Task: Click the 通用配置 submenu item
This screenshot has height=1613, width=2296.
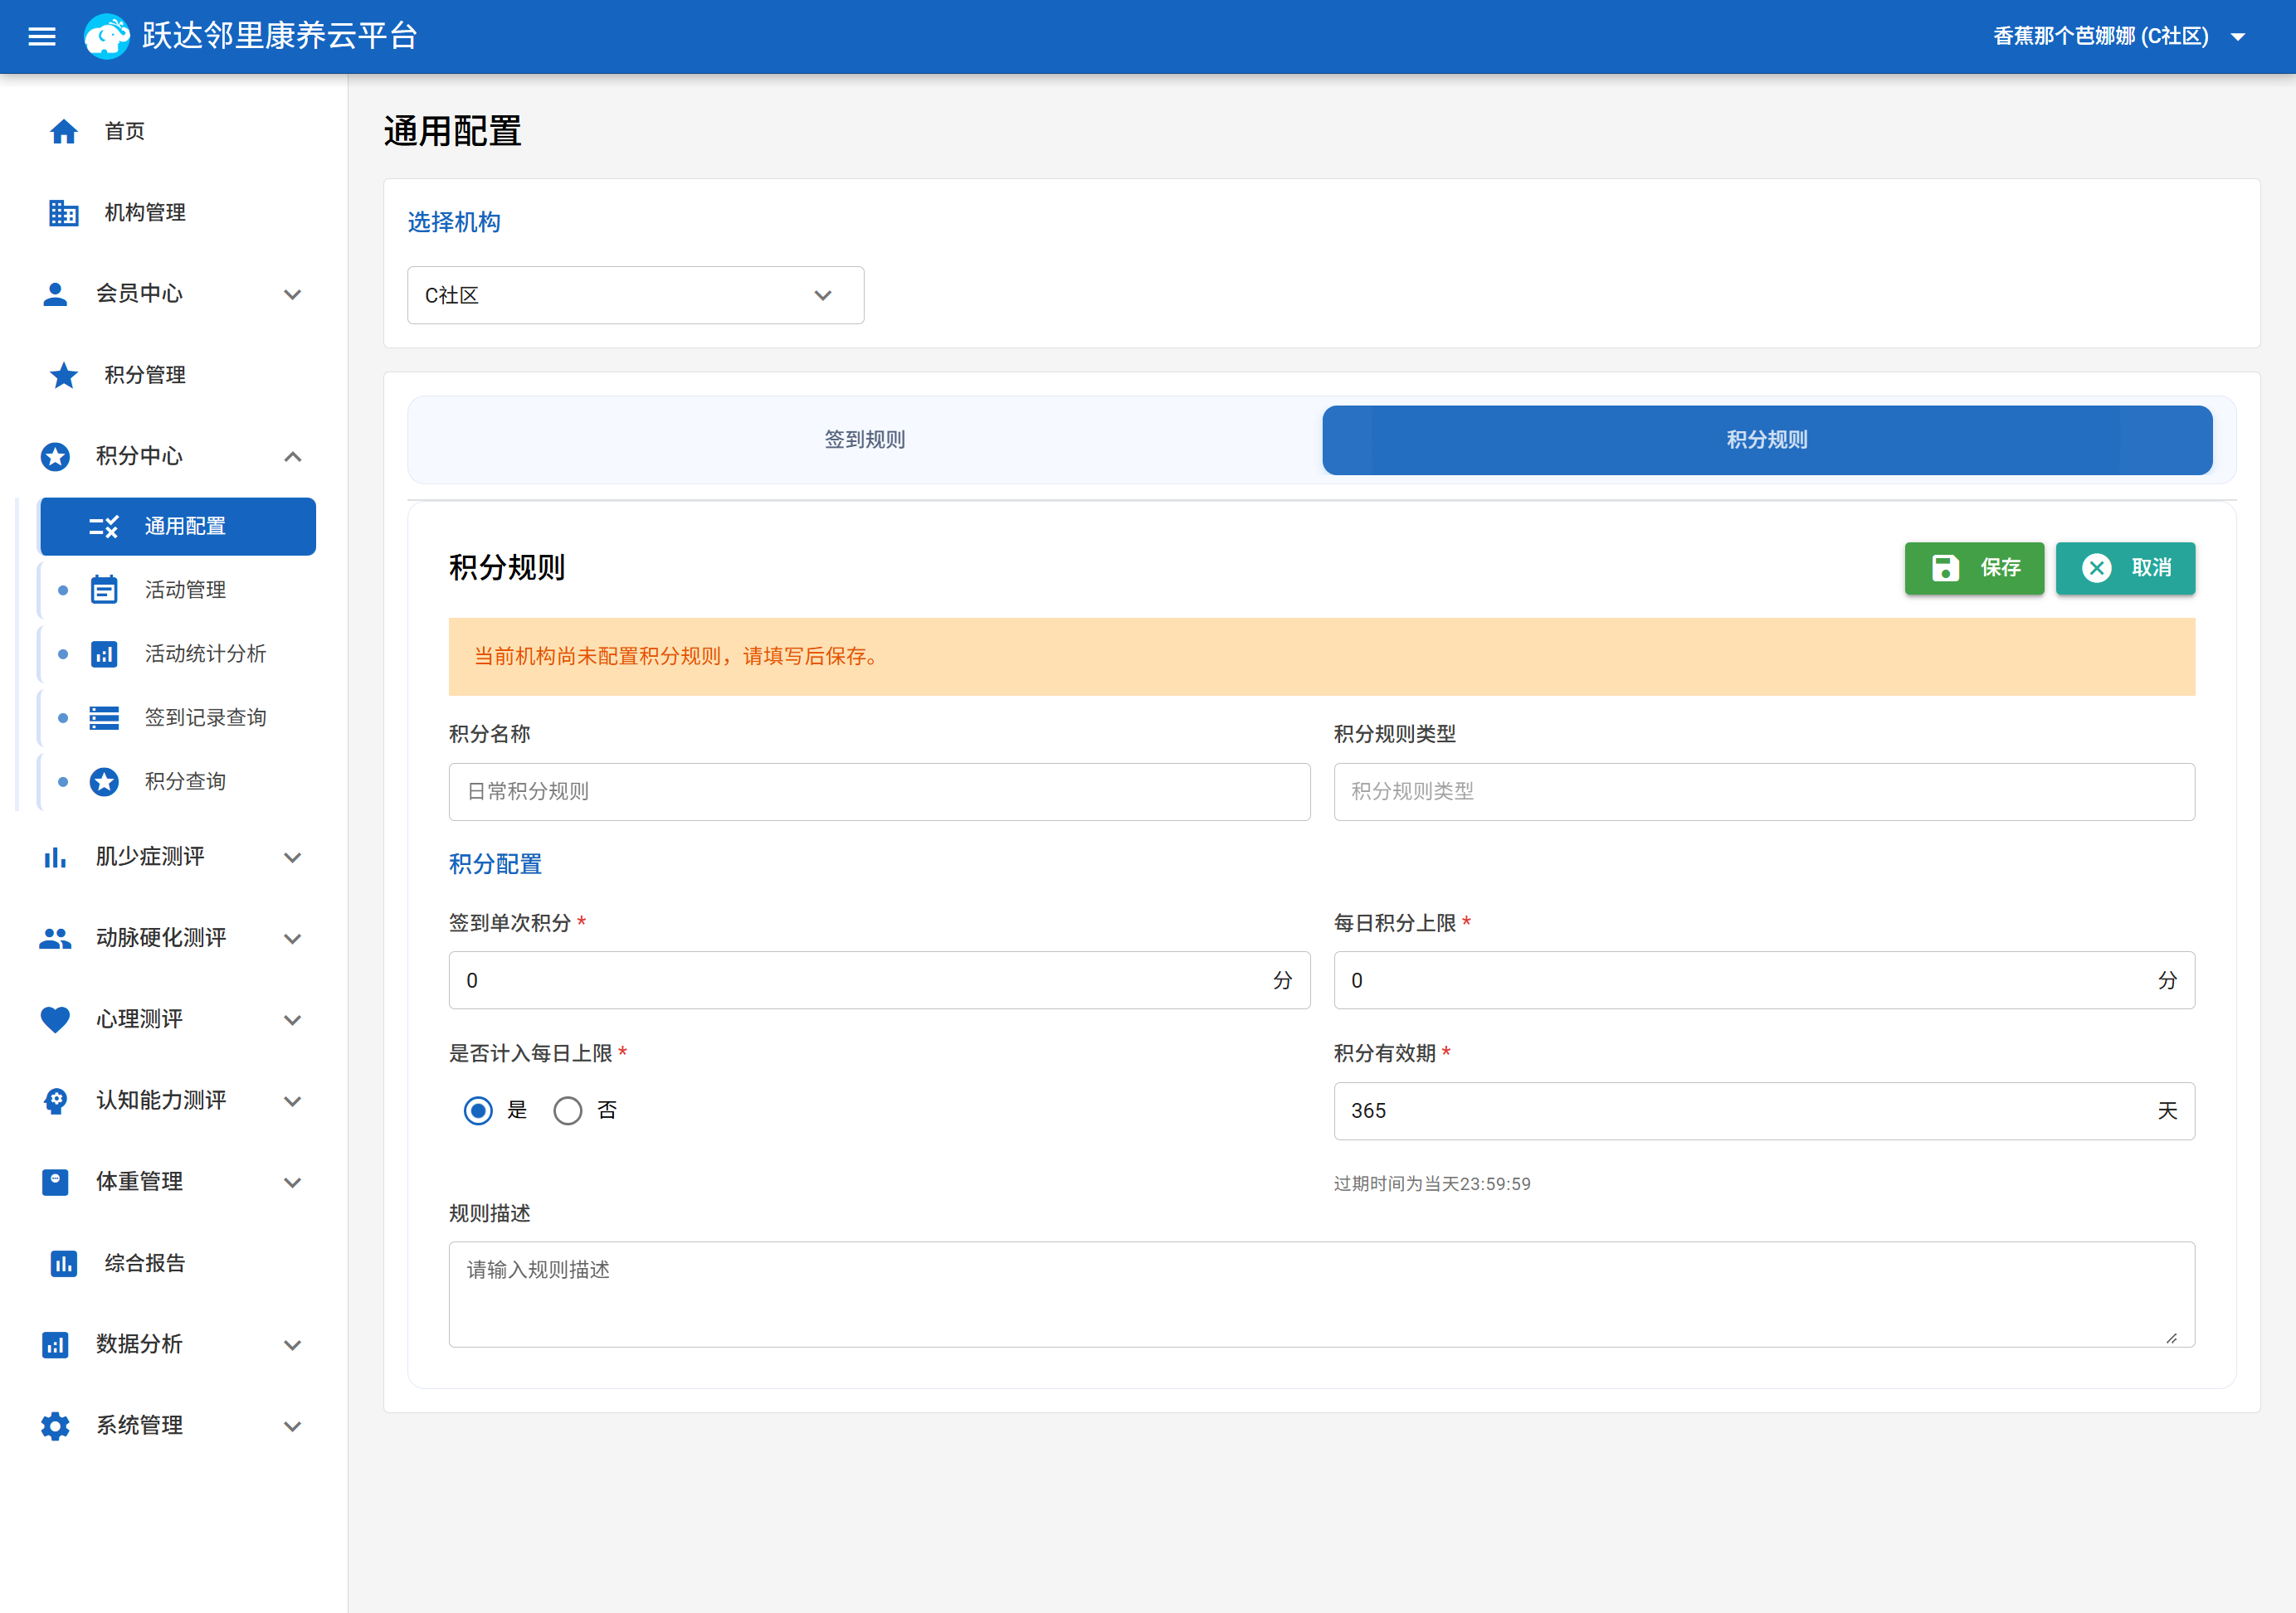Action: point(177,527)
